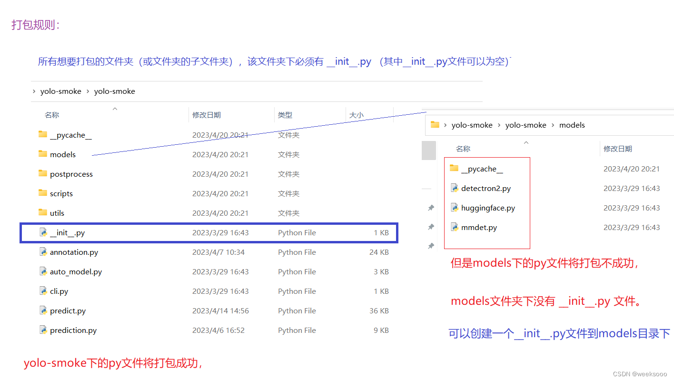
Task: Click first yolo-smoke breadcrumb in models window
Action: (x=472, y=125)
